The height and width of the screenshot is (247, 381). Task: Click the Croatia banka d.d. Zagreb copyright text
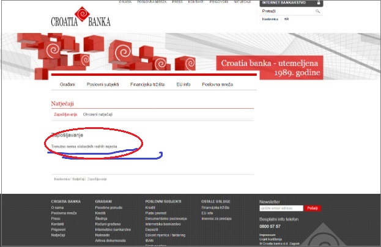click(279, 243)
